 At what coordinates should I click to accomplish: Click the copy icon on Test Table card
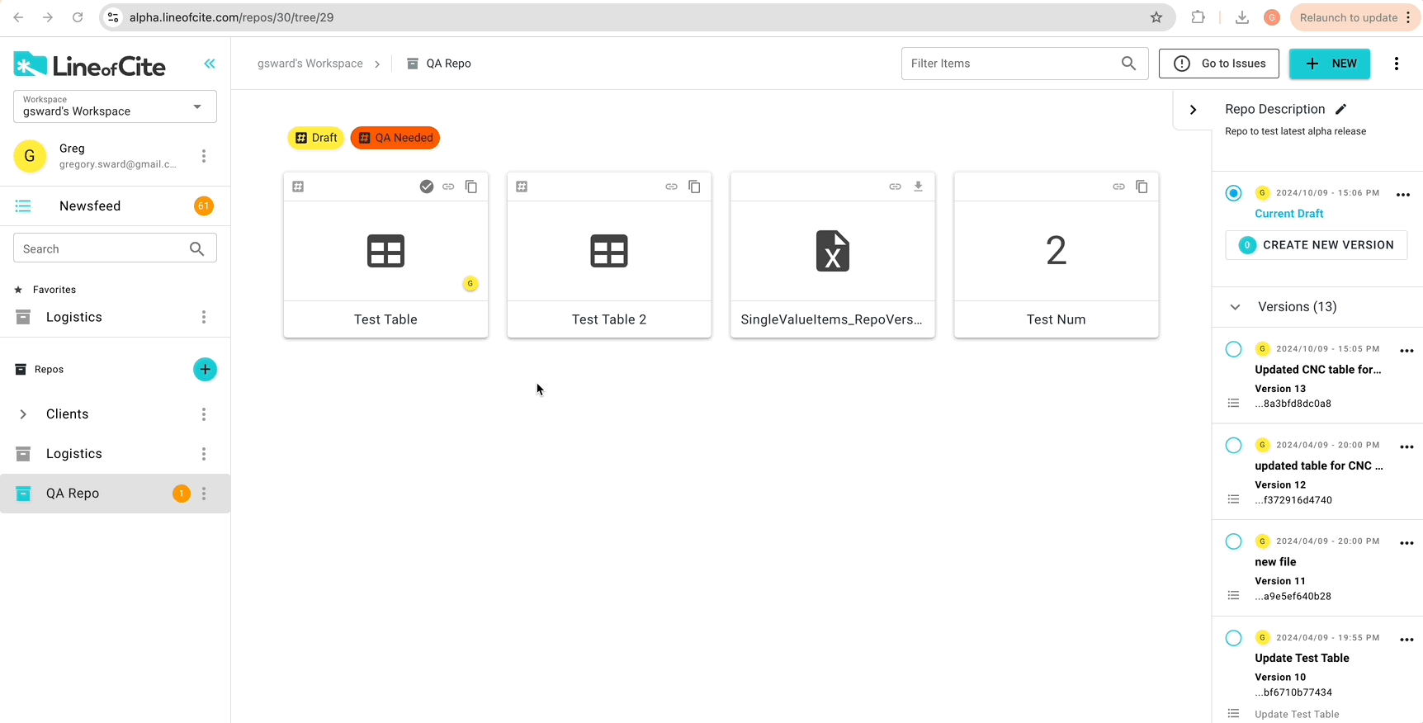tap(471, 187)
